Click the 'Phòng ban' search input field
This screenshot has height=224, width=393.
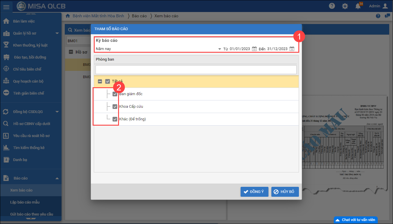[196, 70]
